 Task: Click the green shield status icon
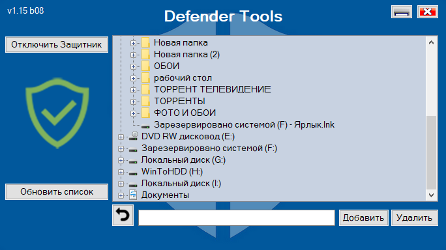point(57,113)
